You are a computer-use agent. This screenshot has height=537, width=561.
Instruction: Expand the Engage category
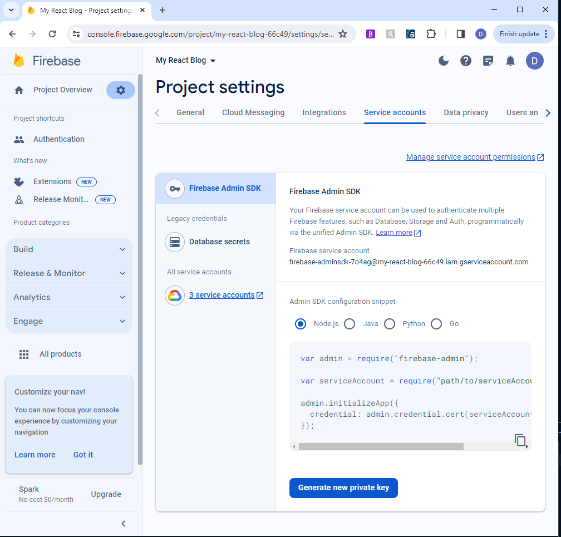(x=69, y=321)
